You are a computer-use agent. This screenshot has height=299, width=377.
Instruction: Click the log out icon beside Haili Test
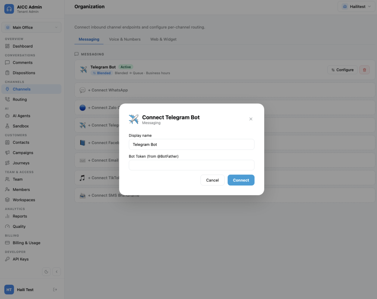55,290
